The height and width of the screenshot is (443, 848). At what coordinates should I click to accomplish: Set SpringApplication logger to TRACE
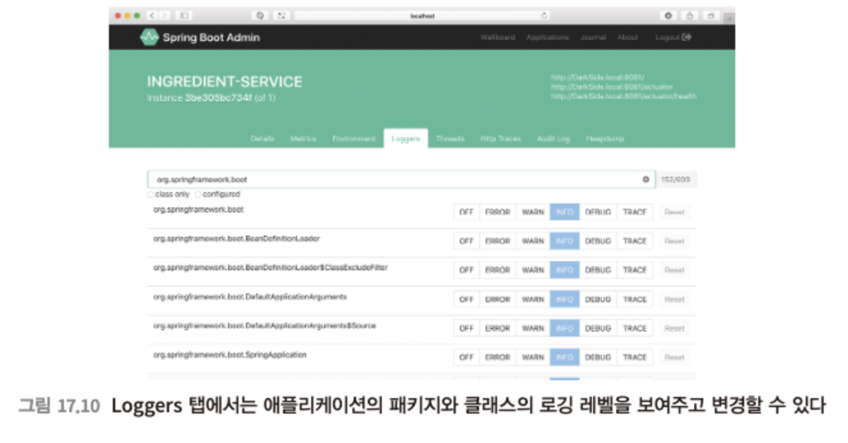click(x=635, y=357)
